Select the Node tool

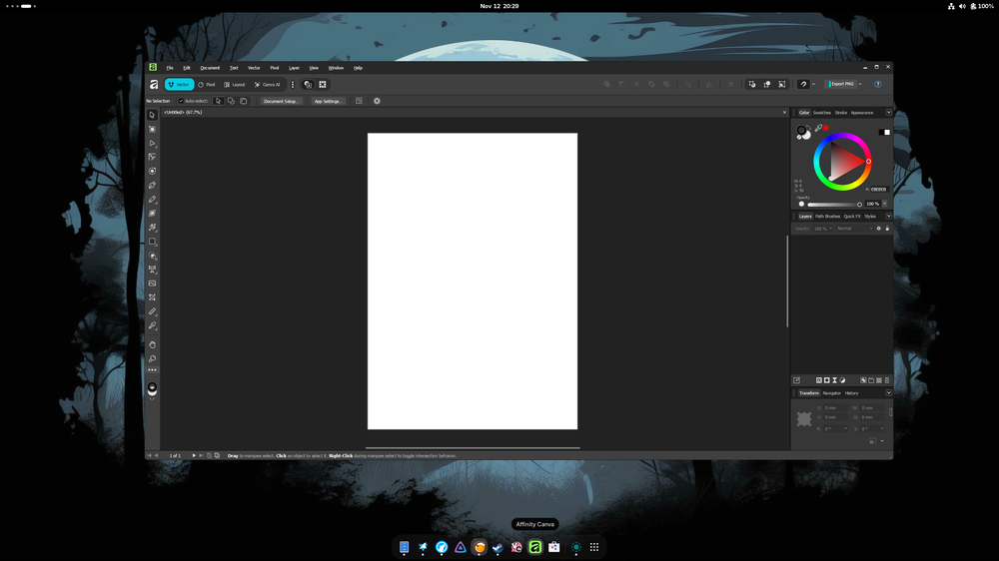[153, 144]
